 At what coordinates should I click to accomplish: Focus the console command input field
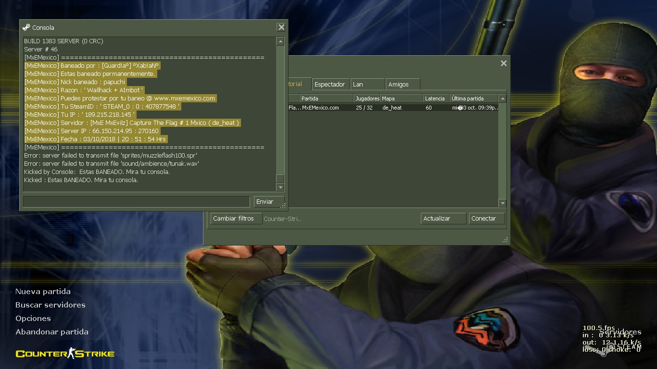(x=136, y=201)
